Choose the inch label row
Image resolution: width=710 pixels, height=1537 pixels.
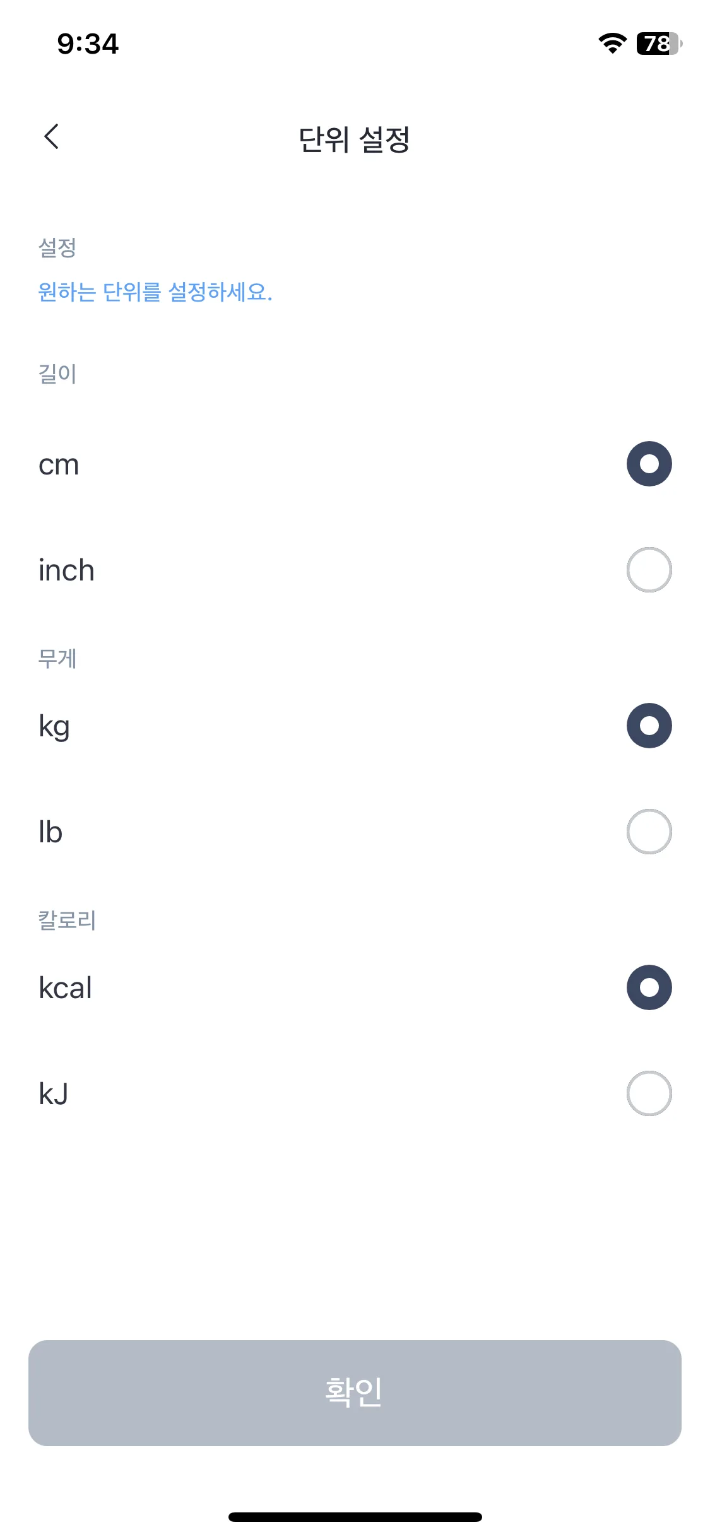(x=355, y=570)
